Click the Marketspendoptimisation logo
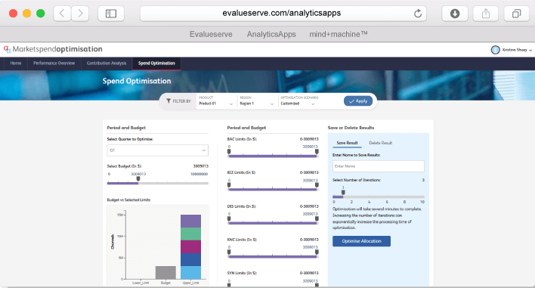The image size is (535, 288). tap(53, 49)
